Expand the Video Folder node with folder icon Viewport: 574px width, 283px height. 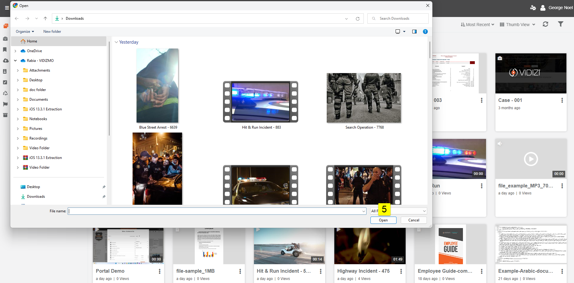(x=18, y=148)
